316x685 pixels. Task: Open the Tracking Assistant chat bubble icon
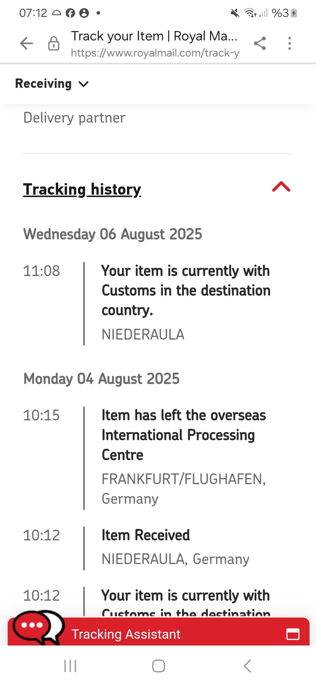click(x=38, y=627)
